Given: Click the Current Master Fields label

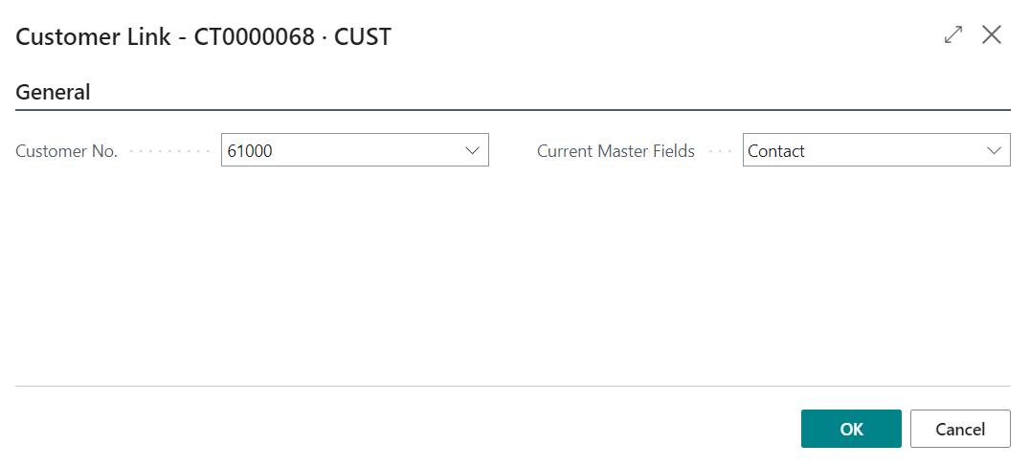Looking at the screenshot, I should pyautogui.click(x=616, y=151).
